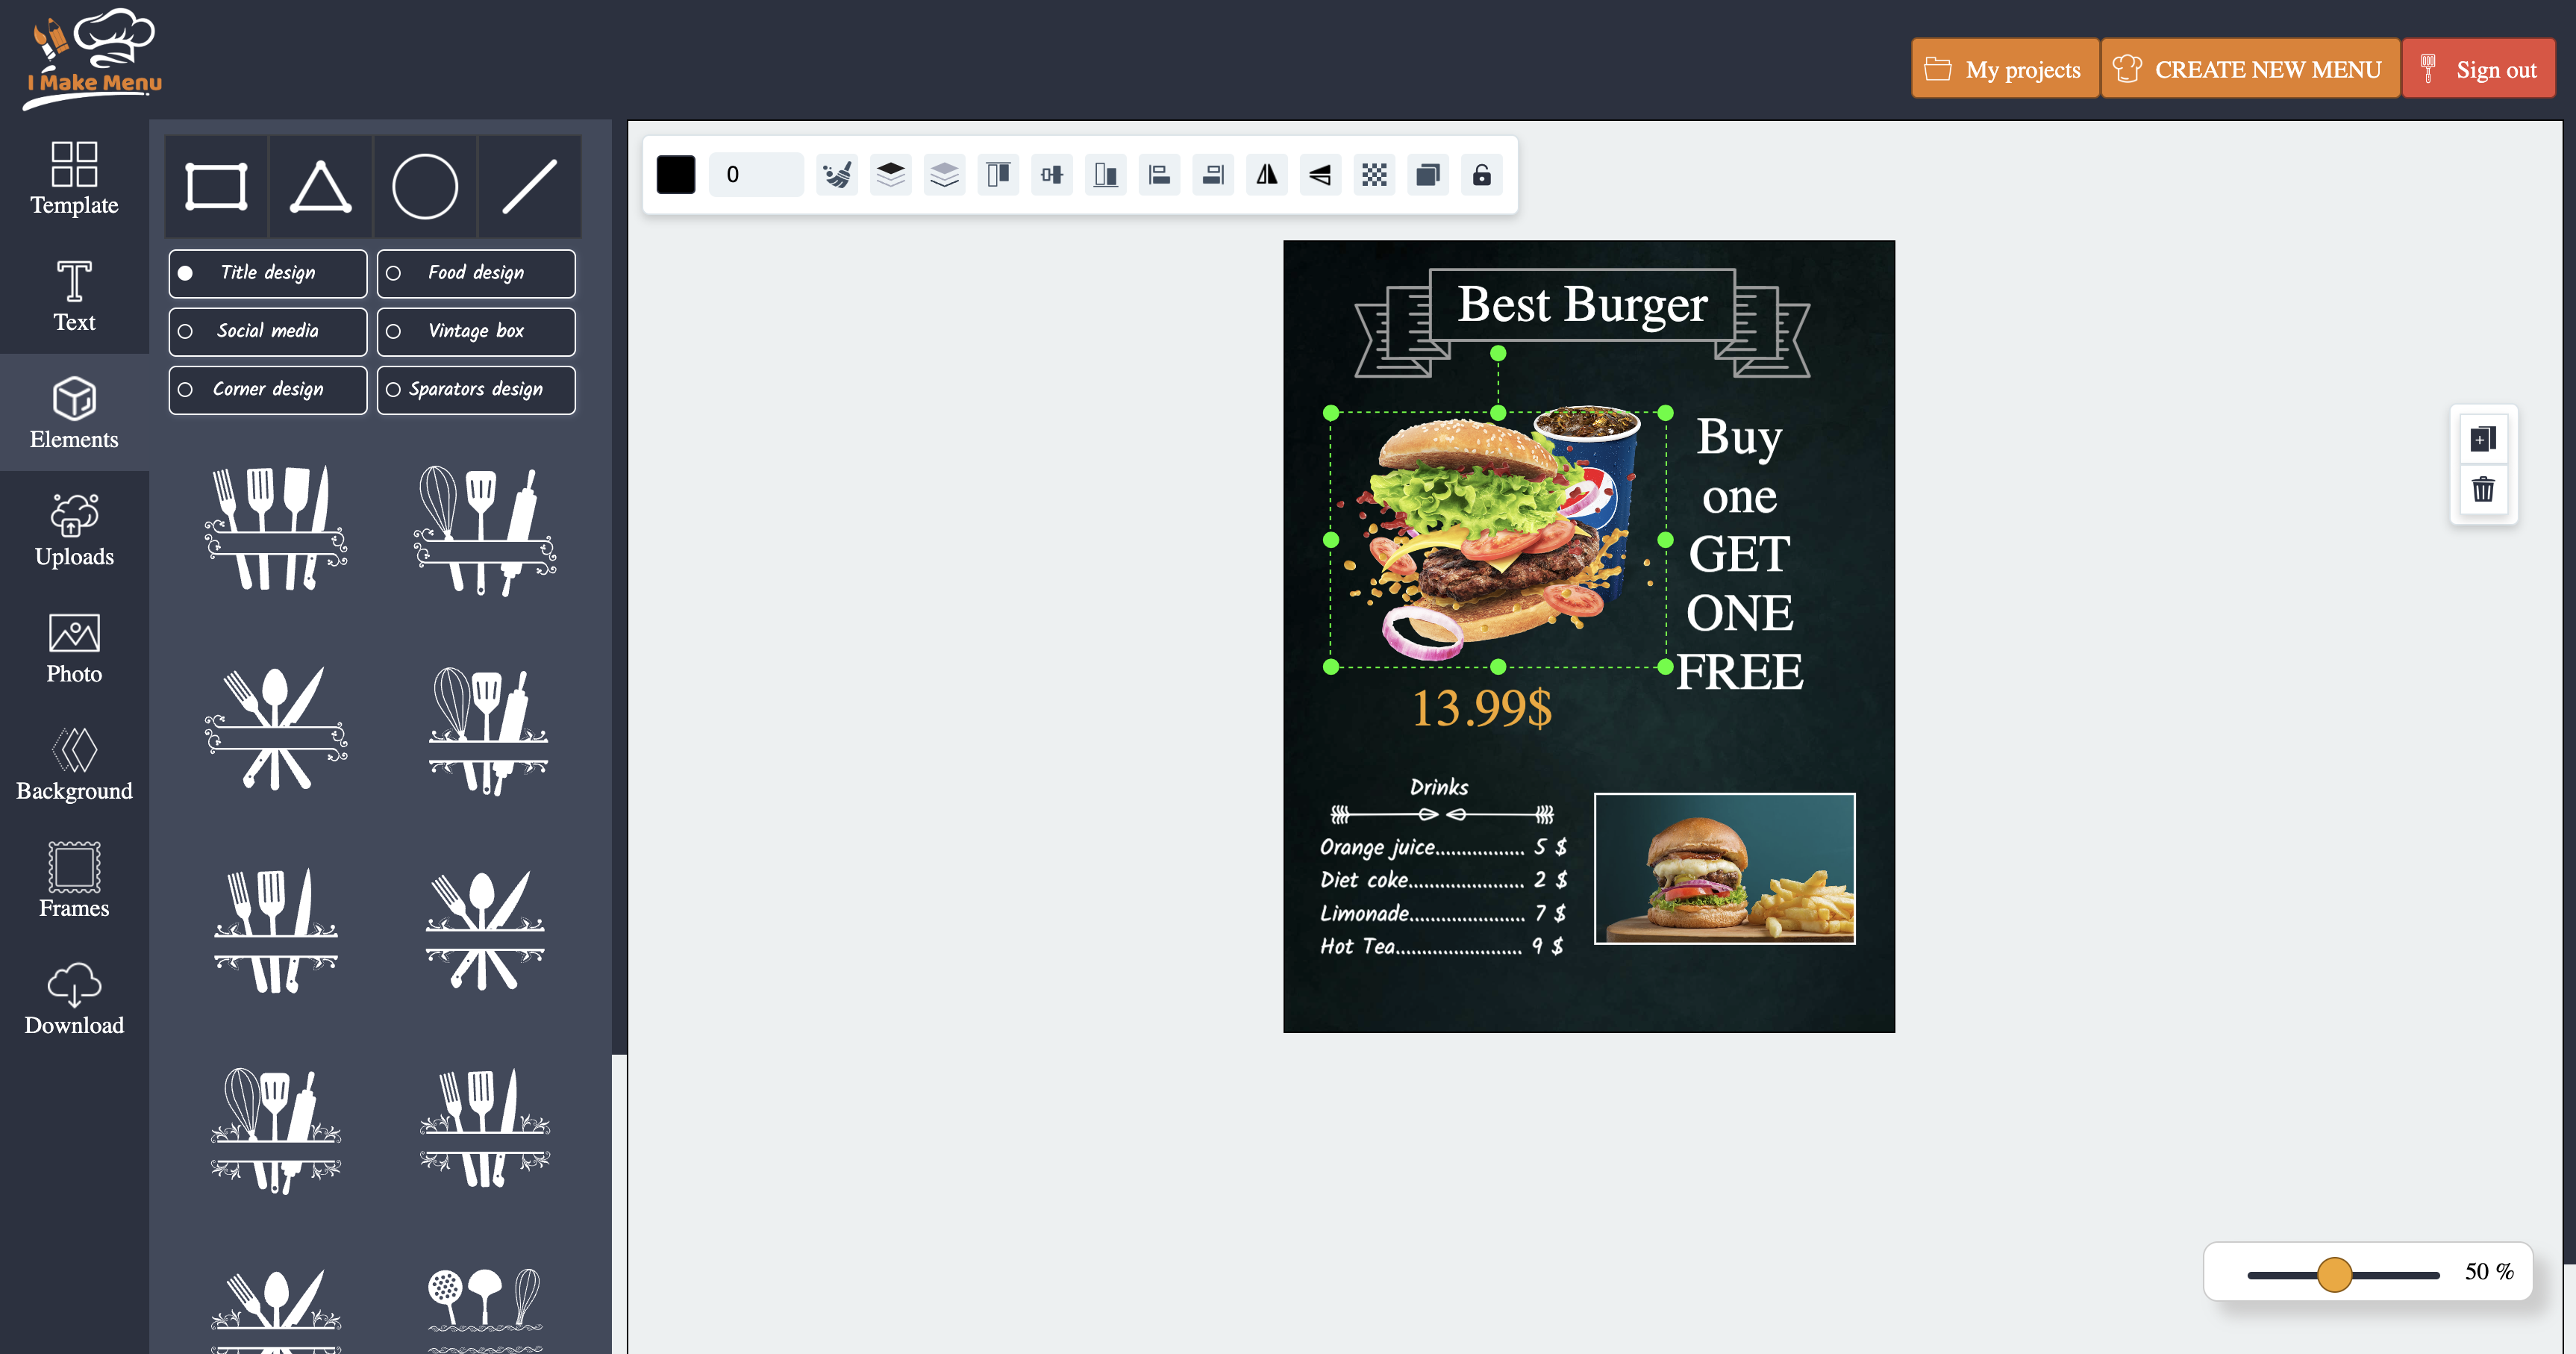Duplicate element with stacked squares icon
Image resolution: width=2576 pixels, height=1354 pixels.
(1428, 175)
